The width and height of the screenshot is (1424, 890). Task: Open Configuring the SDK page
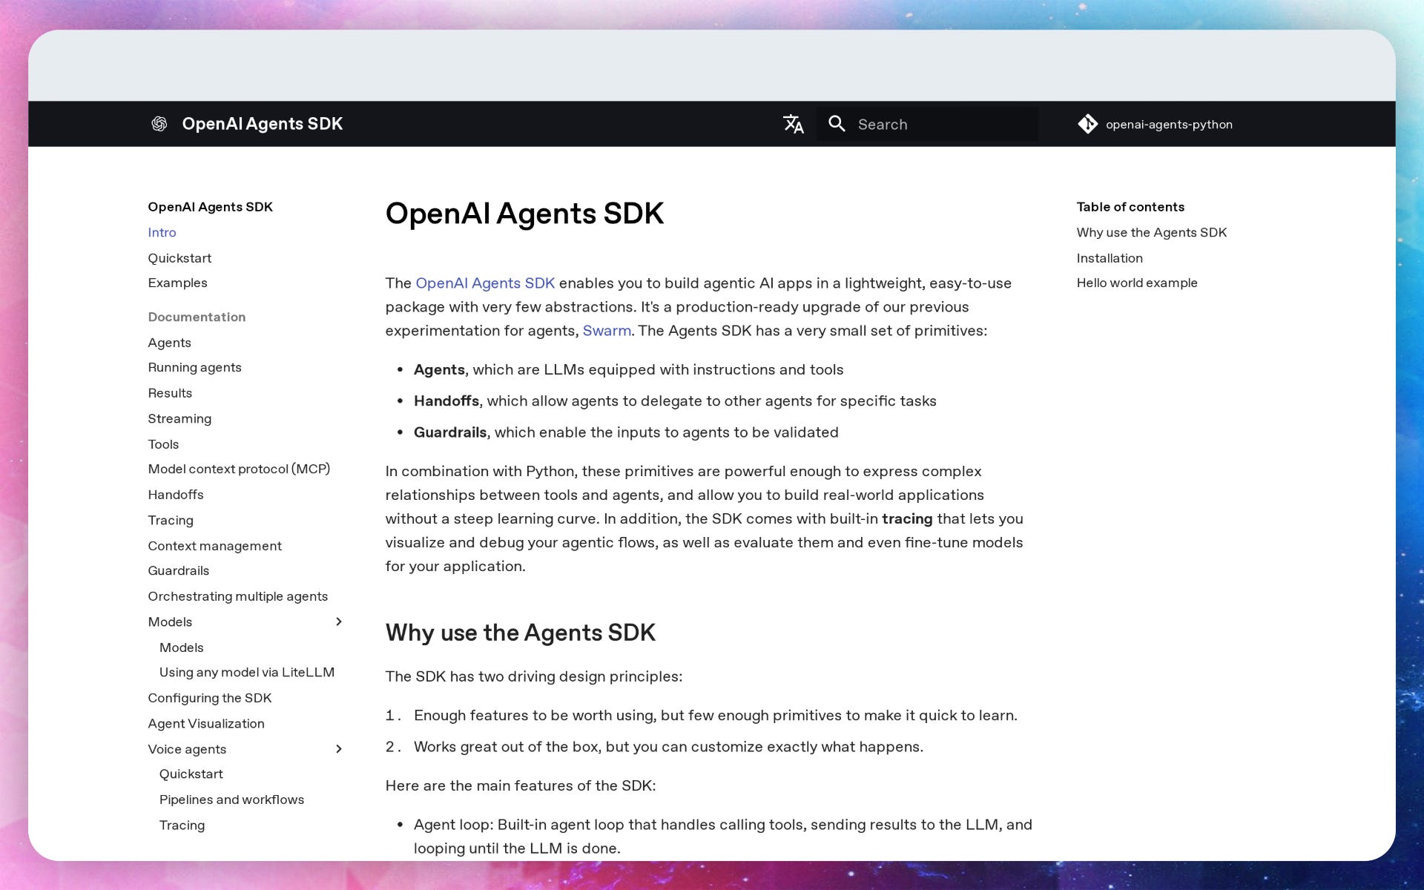(x=210, y=698)
